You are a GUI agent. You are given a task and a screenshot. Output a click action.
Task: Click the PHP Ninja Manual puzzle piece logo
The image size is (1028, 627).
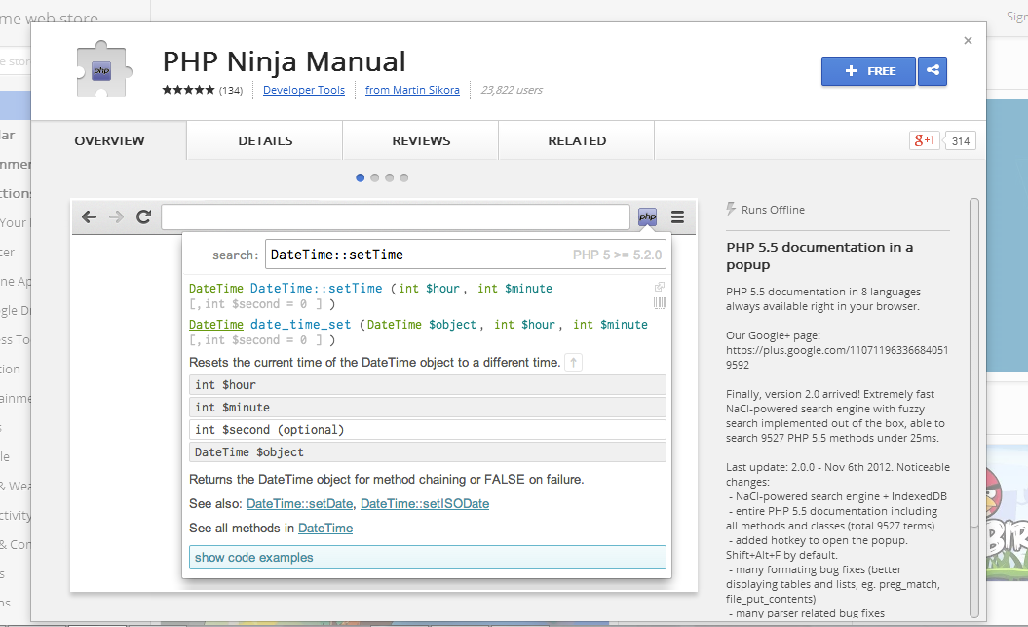point(101,71)
